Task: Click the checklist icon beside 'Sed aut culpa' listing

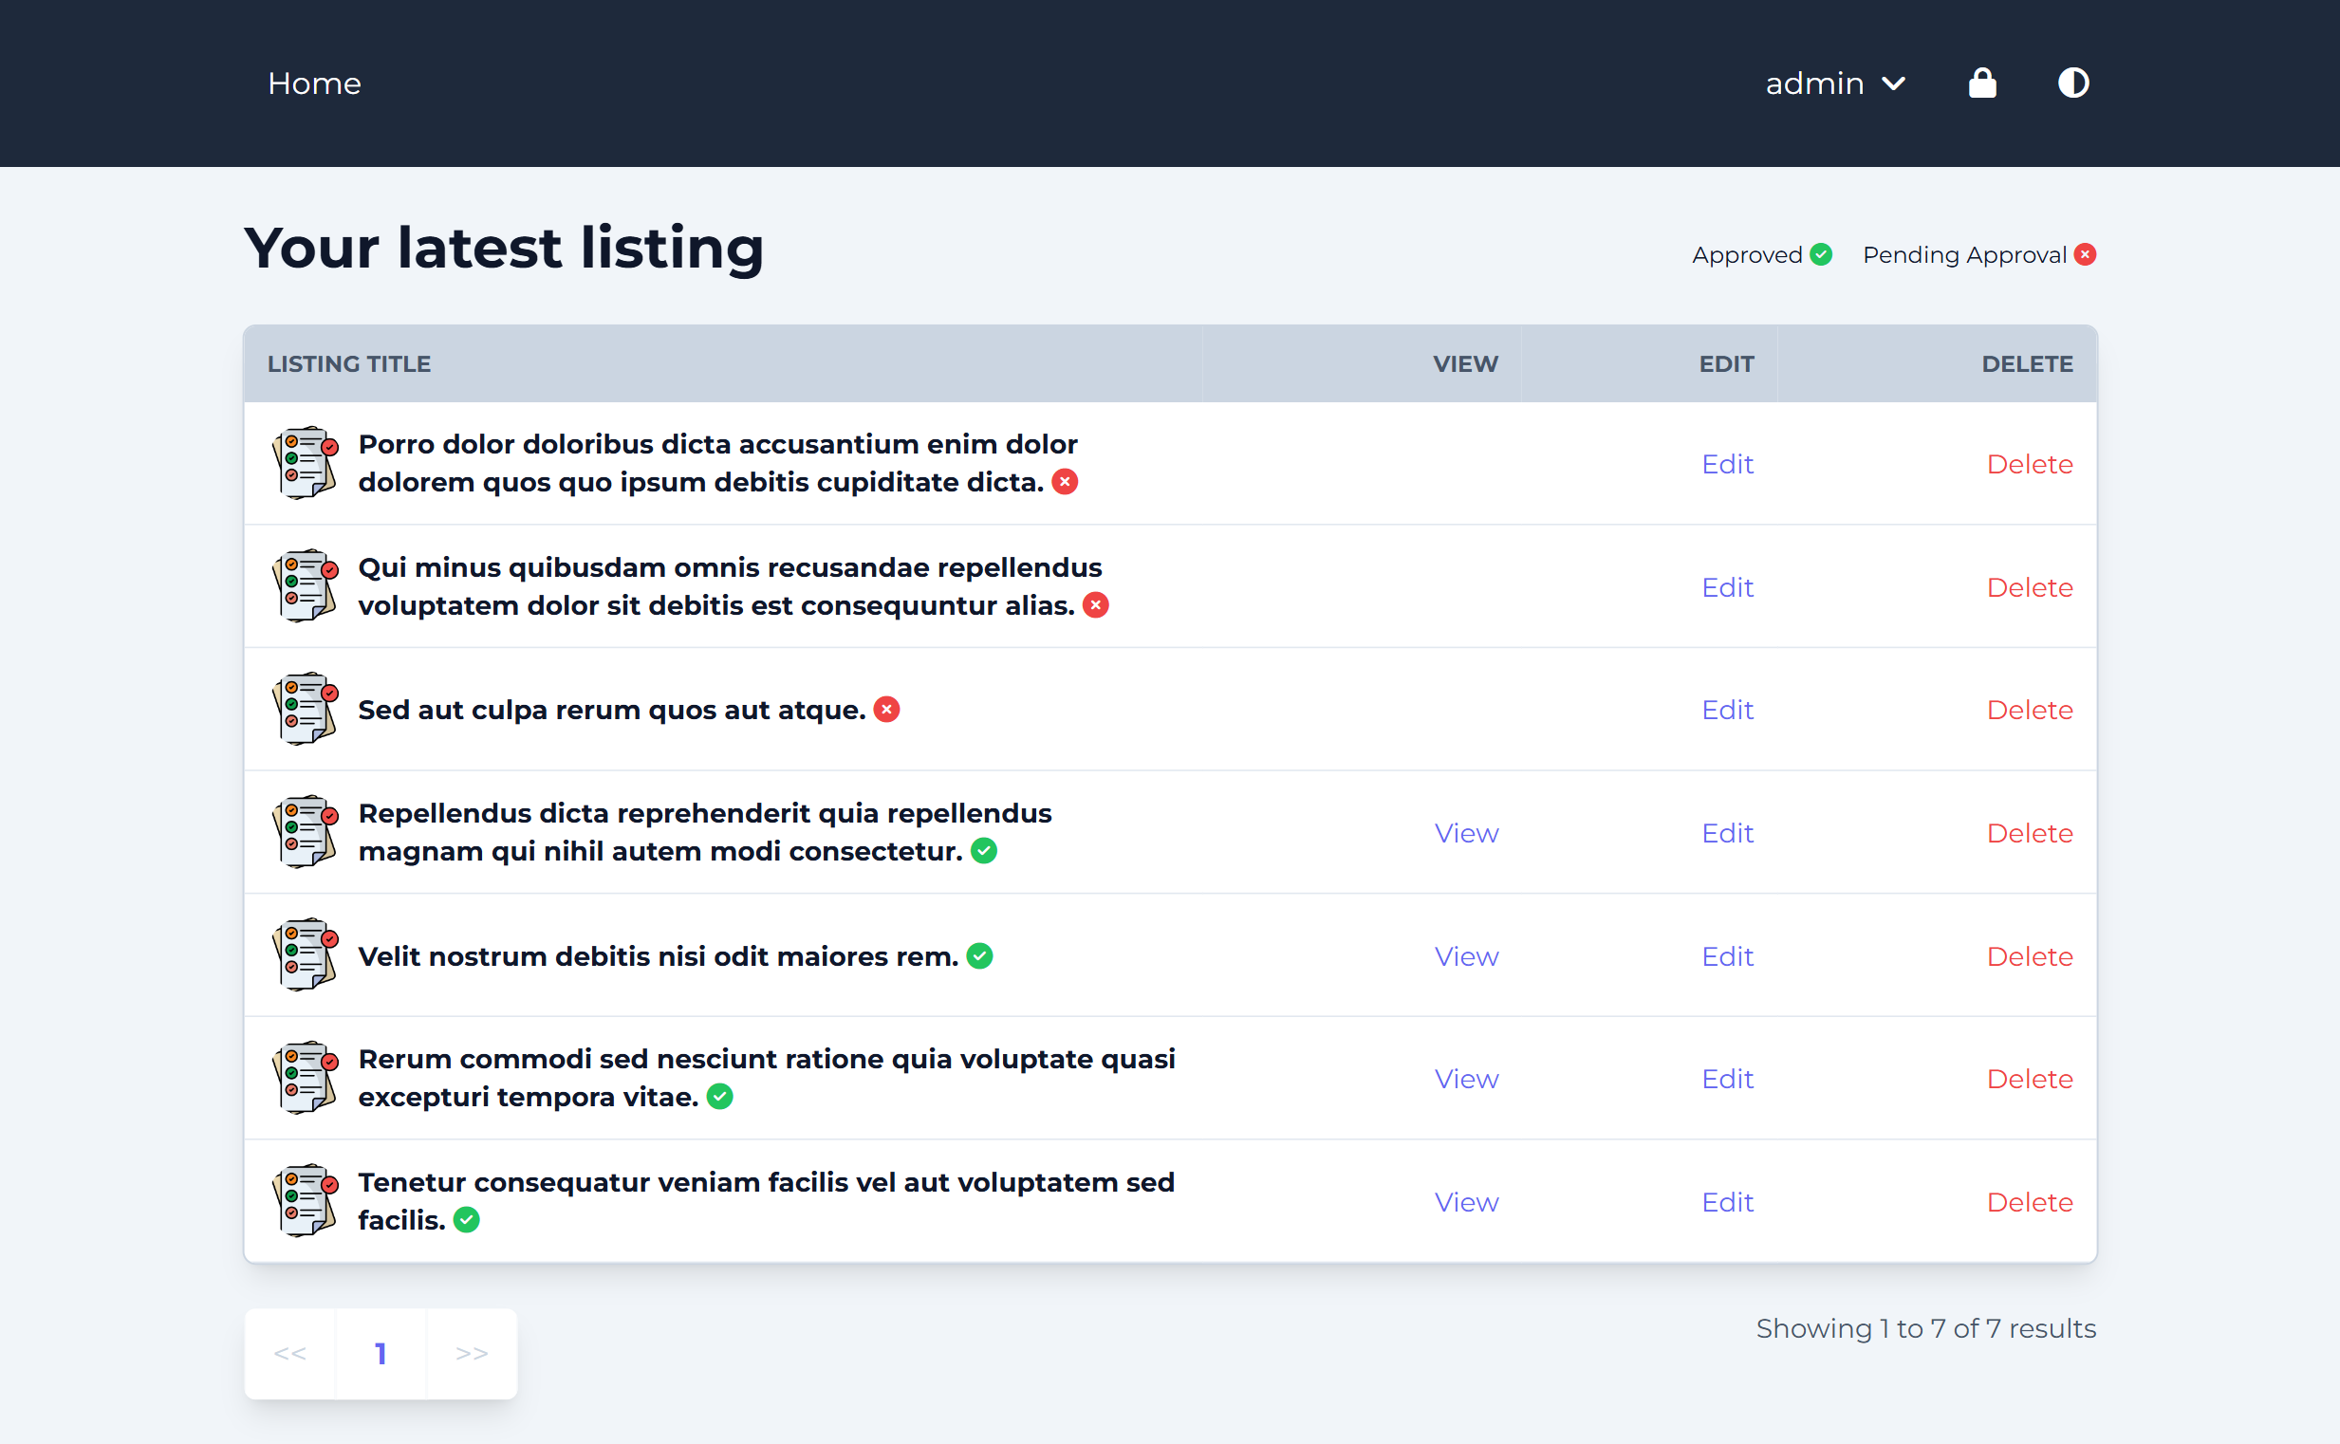Action: coord(305,709)
